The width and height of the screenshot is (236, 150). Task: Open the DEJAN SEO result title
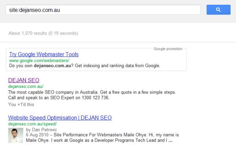pyautogui.click(x=24, y=80)
